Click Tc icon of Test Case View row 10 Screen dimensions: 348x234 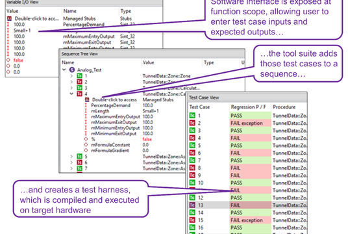pos(192,183)
